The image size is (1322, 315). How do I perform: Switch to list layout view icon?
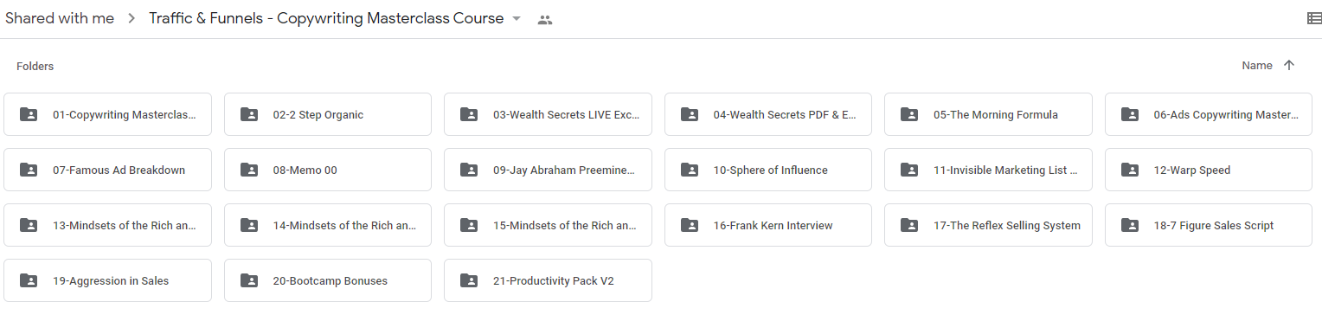click(1313, 18)
